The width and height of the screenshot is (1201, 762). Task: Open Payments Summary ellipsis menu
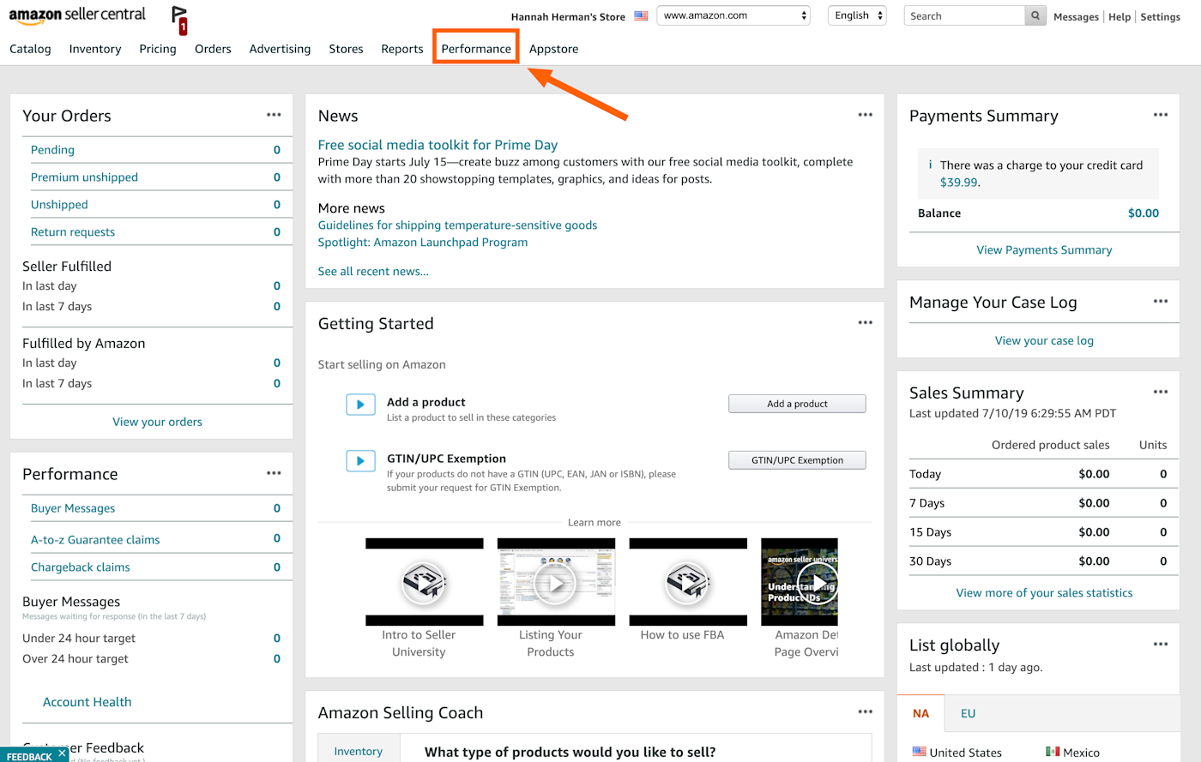1161,115
